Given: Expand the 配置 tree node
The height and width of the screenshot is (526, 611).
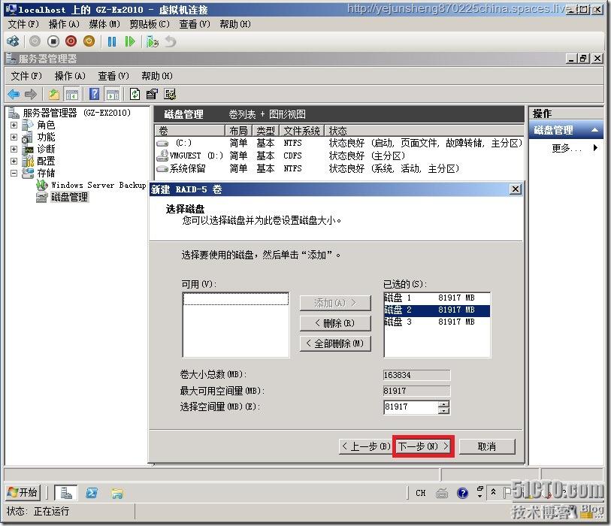Looking at the screenshot, I should pos(14,161).
